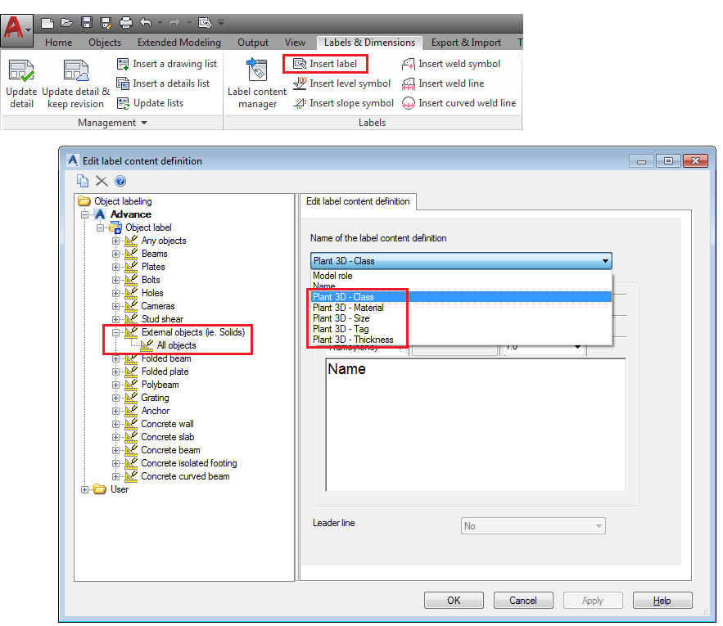Image resolution: width=723 pixels, height=626 pixels.
Task: Select Concrete isolated footing tree item
Action: pyautogui.click(x=189, y=463)
